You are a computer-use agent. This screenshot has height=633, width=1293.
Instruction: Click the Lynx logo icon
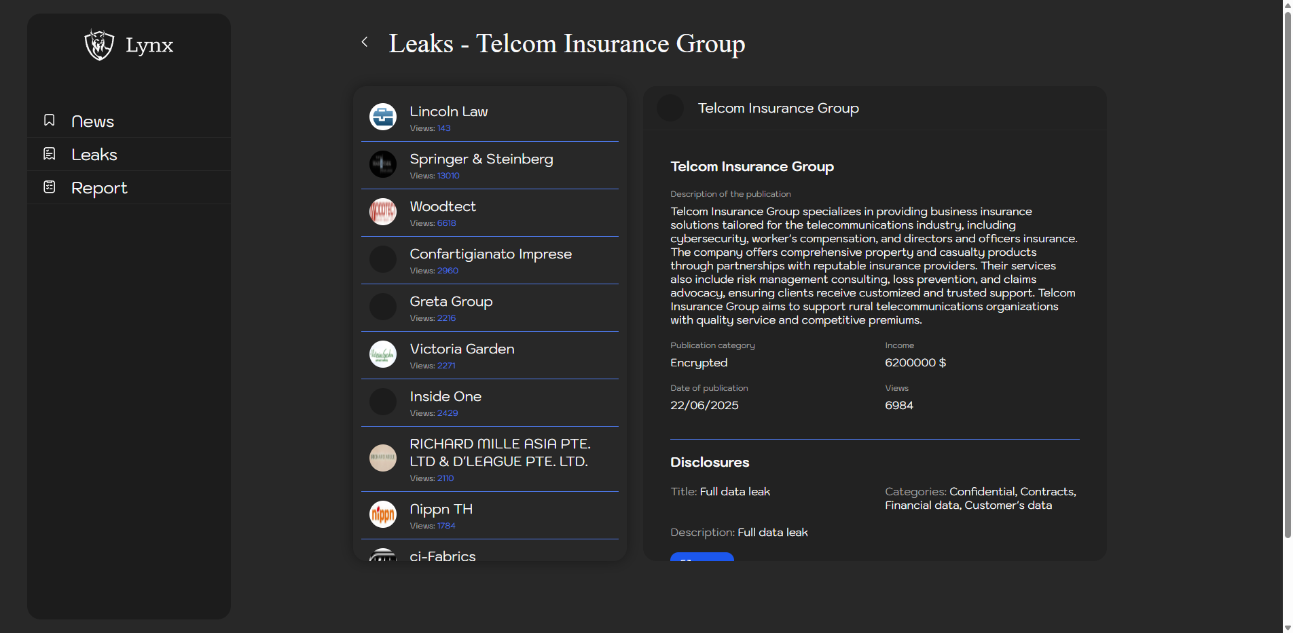click(x=99, y=45)
